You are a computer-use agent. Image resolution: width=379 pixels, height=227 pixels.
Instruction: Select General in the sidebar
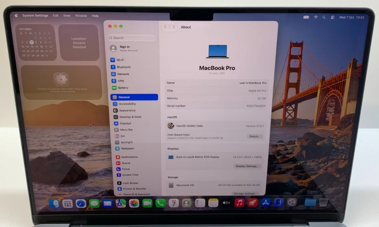click(x=134, y=97)
